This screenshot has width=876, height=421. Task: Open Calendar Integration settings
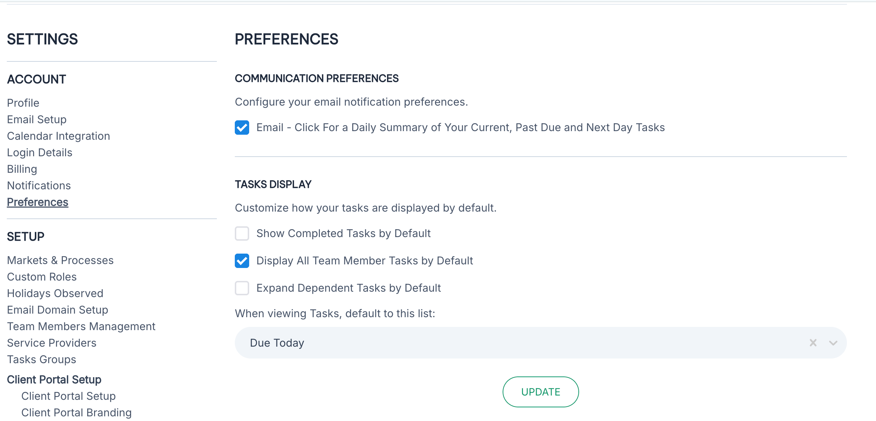59,136
